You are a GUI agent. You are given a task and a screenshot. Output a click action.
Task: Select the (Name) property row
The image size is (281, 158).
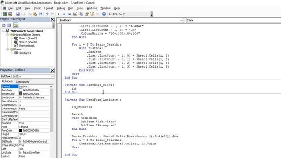coord(25,86)
